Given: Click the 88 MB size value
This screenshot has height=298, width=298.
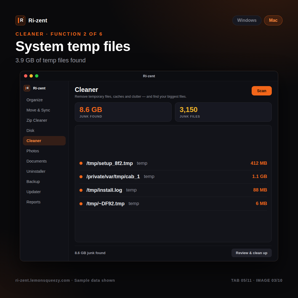Looking at the screenshot, I should pyautogui.click(x=260, y=190).
